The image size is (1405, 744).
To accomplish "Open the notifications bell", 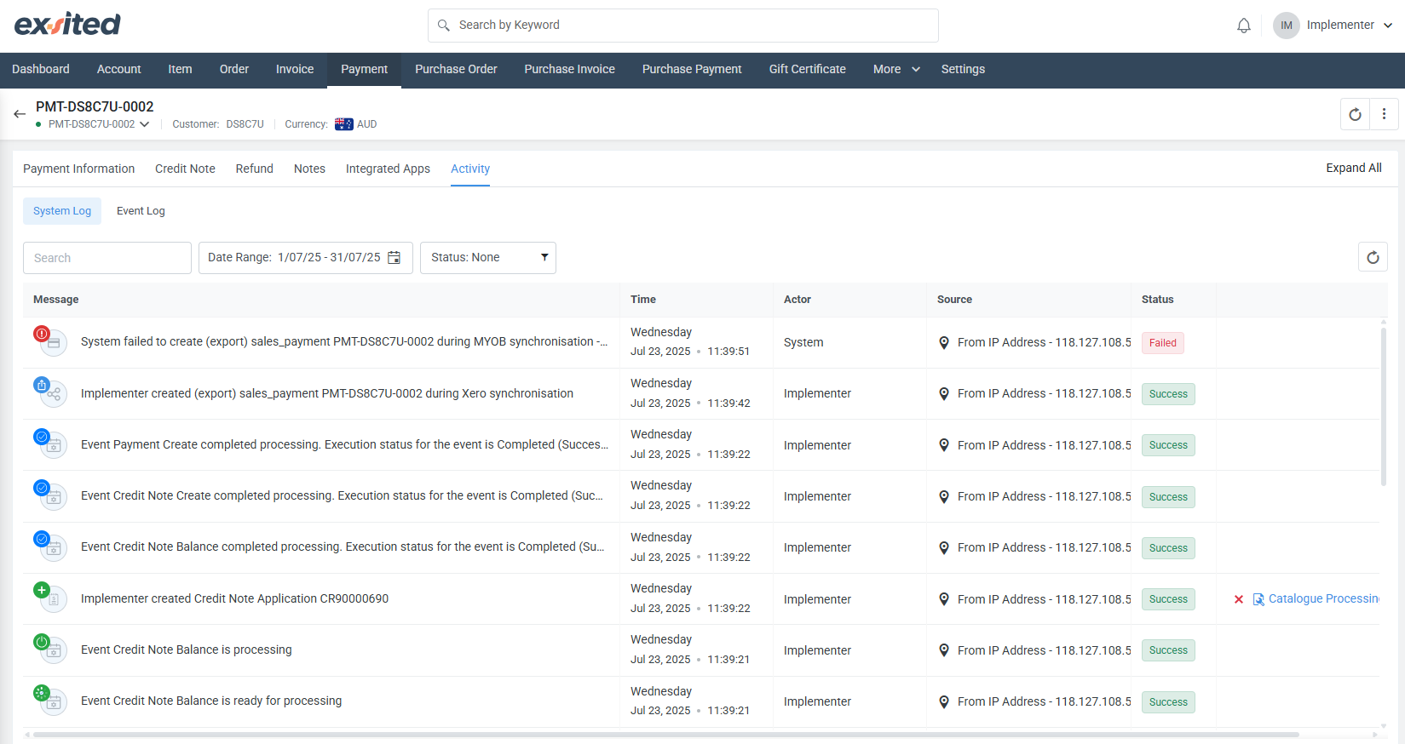I will pyautogui.click(x=1244, y=26).
